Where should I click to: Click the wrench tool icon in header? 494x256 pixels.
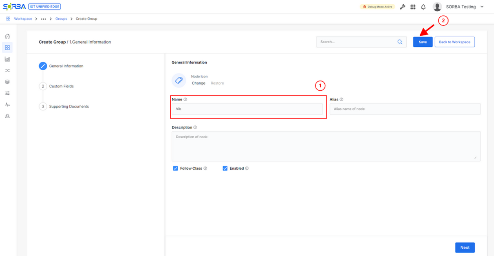[x=402, y=7]
